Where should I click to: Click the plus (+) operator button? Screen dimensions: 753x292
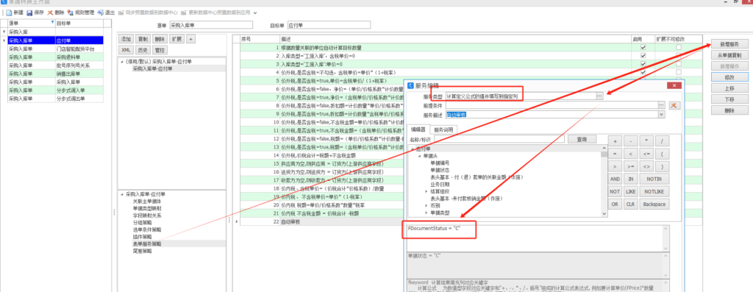pos(615,141)
